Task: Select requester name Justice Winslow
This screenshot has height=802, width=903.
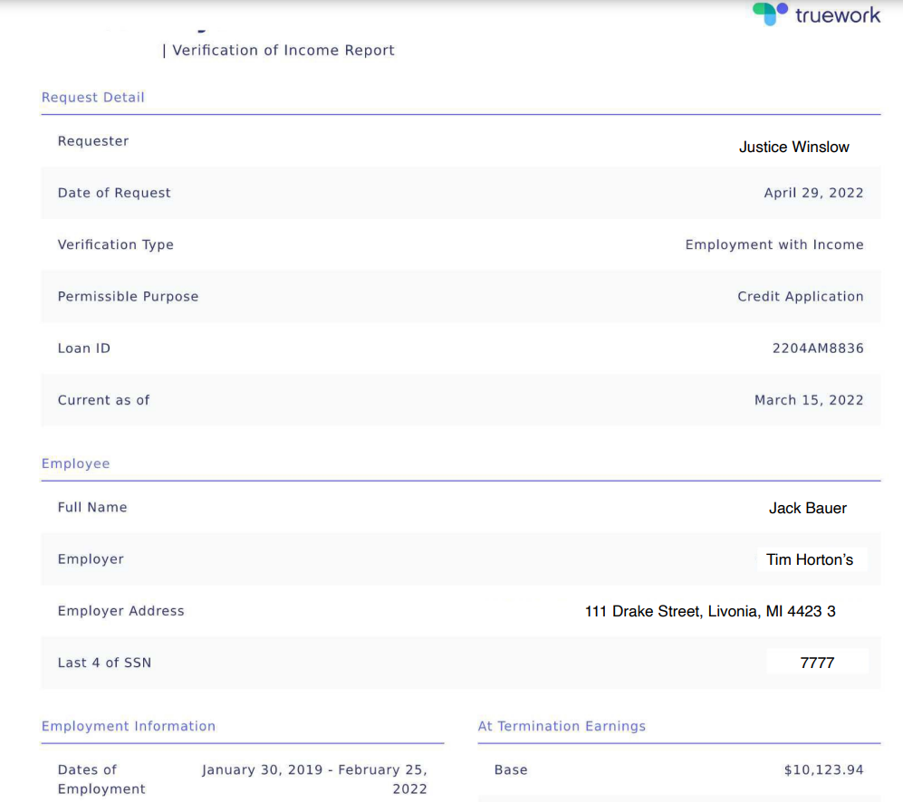Action: 793,147
